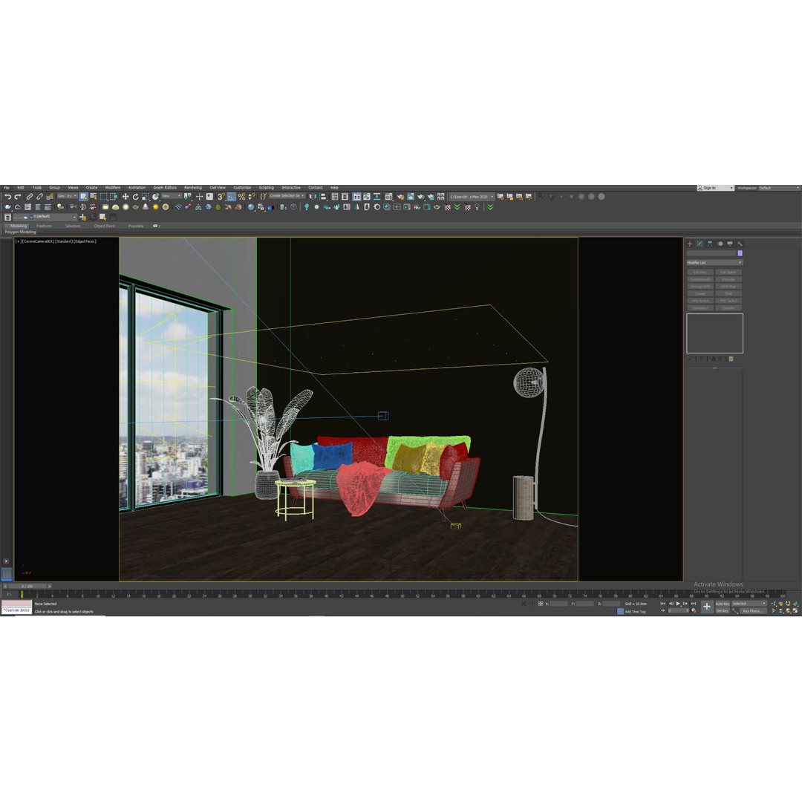This screenshot has height=802, width=802.
Task: Click the sun light icon in toolbar
Action: coord(155,207)
